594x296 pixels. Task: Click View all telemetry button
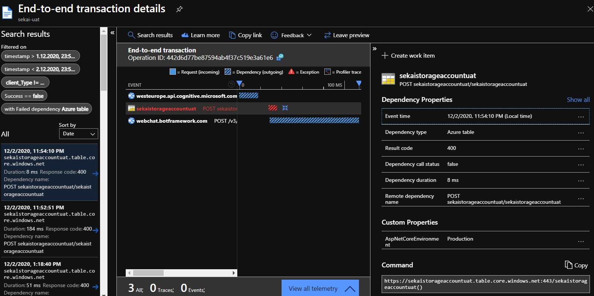320,288
